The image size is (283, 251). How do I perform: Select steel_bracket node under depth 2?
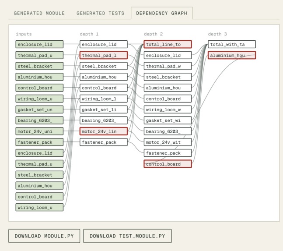pyautogui.click(x=168, y=77)
